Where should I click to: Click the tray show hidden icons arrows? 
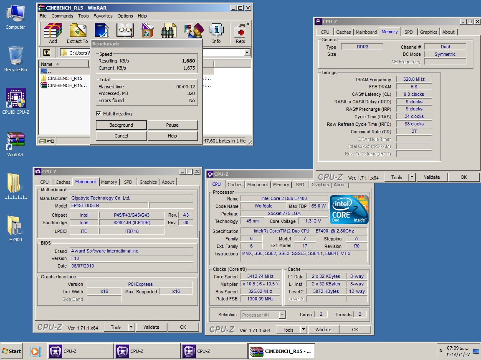pos(440,351)
